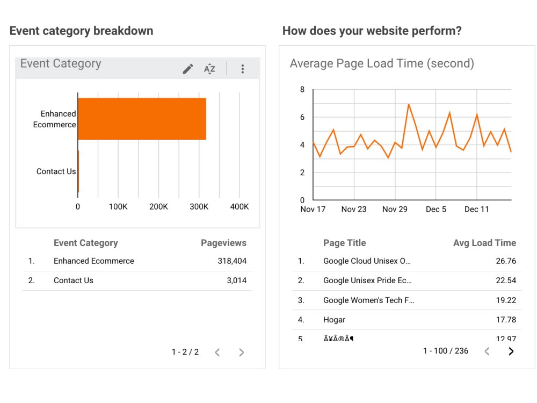
Task: Click the Contact Us table row
Action: pos(137,280)
